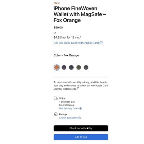Open Check availability link
144x144 pixels.
[68, 118]
